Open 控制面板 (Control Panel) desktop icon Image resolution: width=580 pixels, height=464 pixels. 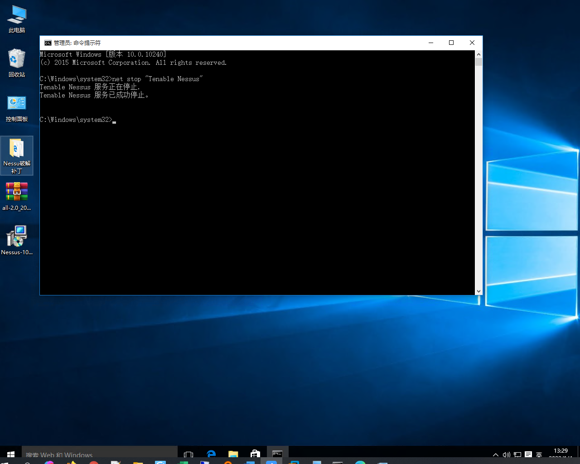[17, 104]
